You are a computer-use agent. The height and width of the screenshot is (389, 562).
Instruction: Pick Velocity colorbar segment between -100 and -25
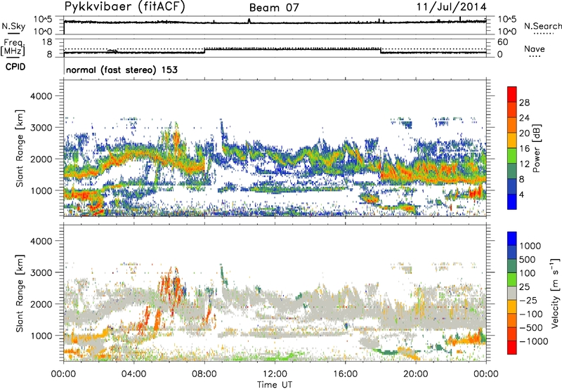click(512, 307)
